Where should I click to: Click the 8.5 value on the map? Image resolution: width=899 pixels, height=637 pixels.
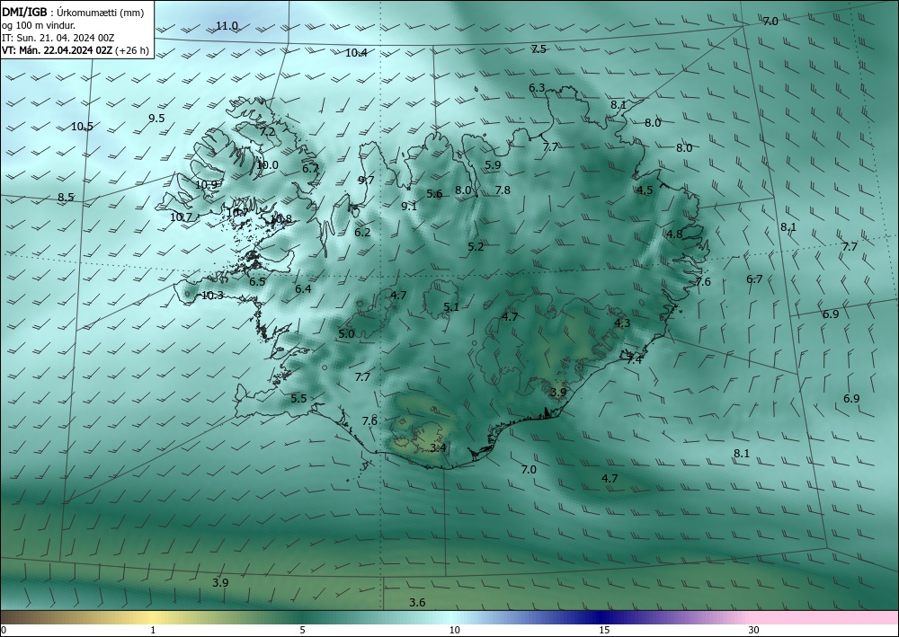(66, 198)
